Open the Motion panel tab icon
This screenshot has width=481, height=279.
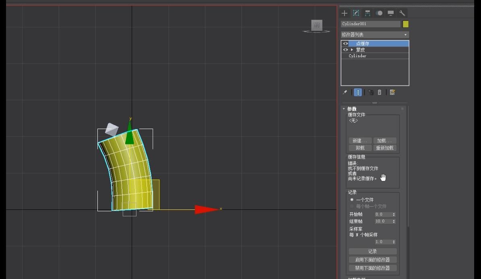(x=380, y=13)
